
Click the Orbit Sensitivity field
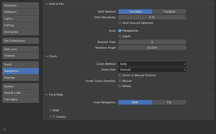[x=152, y=17]
